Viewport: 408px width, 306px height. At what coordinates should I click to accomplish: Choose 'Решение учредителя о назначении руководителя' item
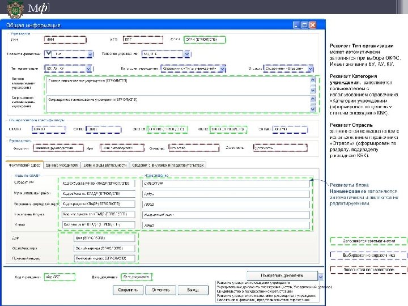click(267, 296)
